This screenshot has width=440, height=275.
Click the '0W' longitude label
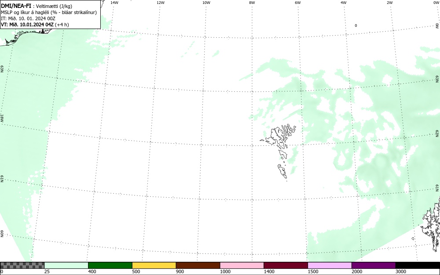point(436,3)
